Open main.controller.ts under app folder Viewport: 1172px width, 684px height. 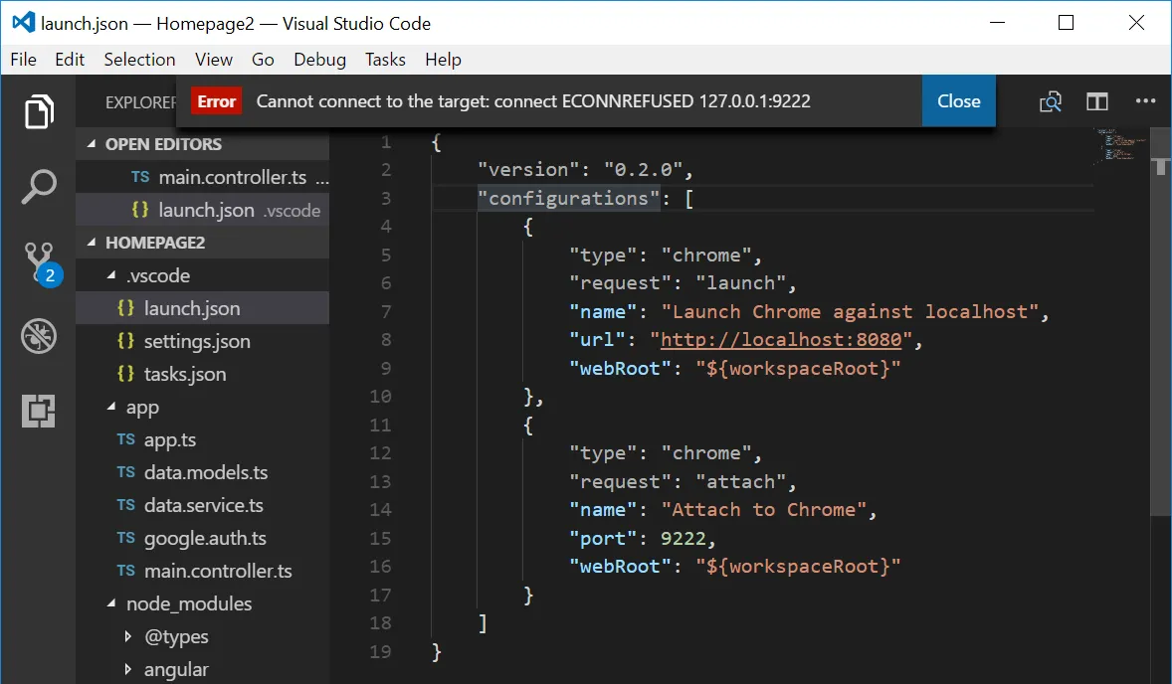point(203,572)
